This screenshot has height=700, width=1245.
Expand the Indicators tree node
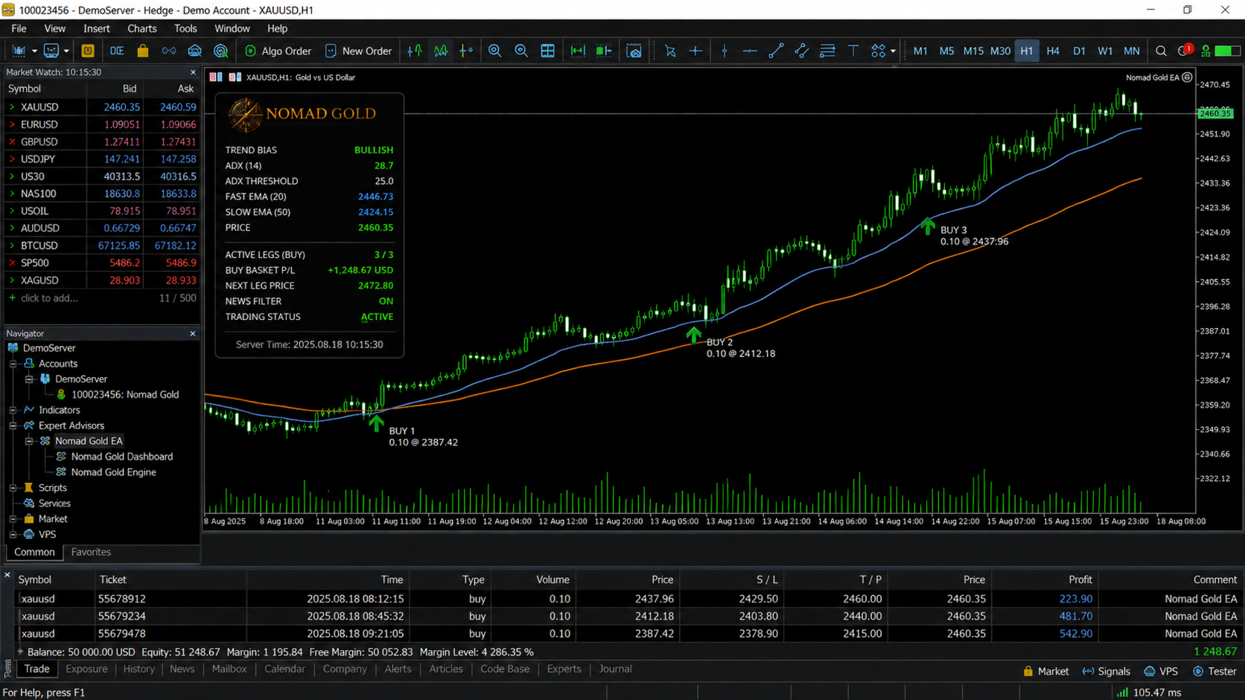13,410
